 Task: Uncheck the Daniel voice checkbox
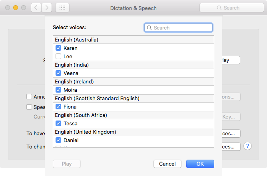(x=58, y=140)
